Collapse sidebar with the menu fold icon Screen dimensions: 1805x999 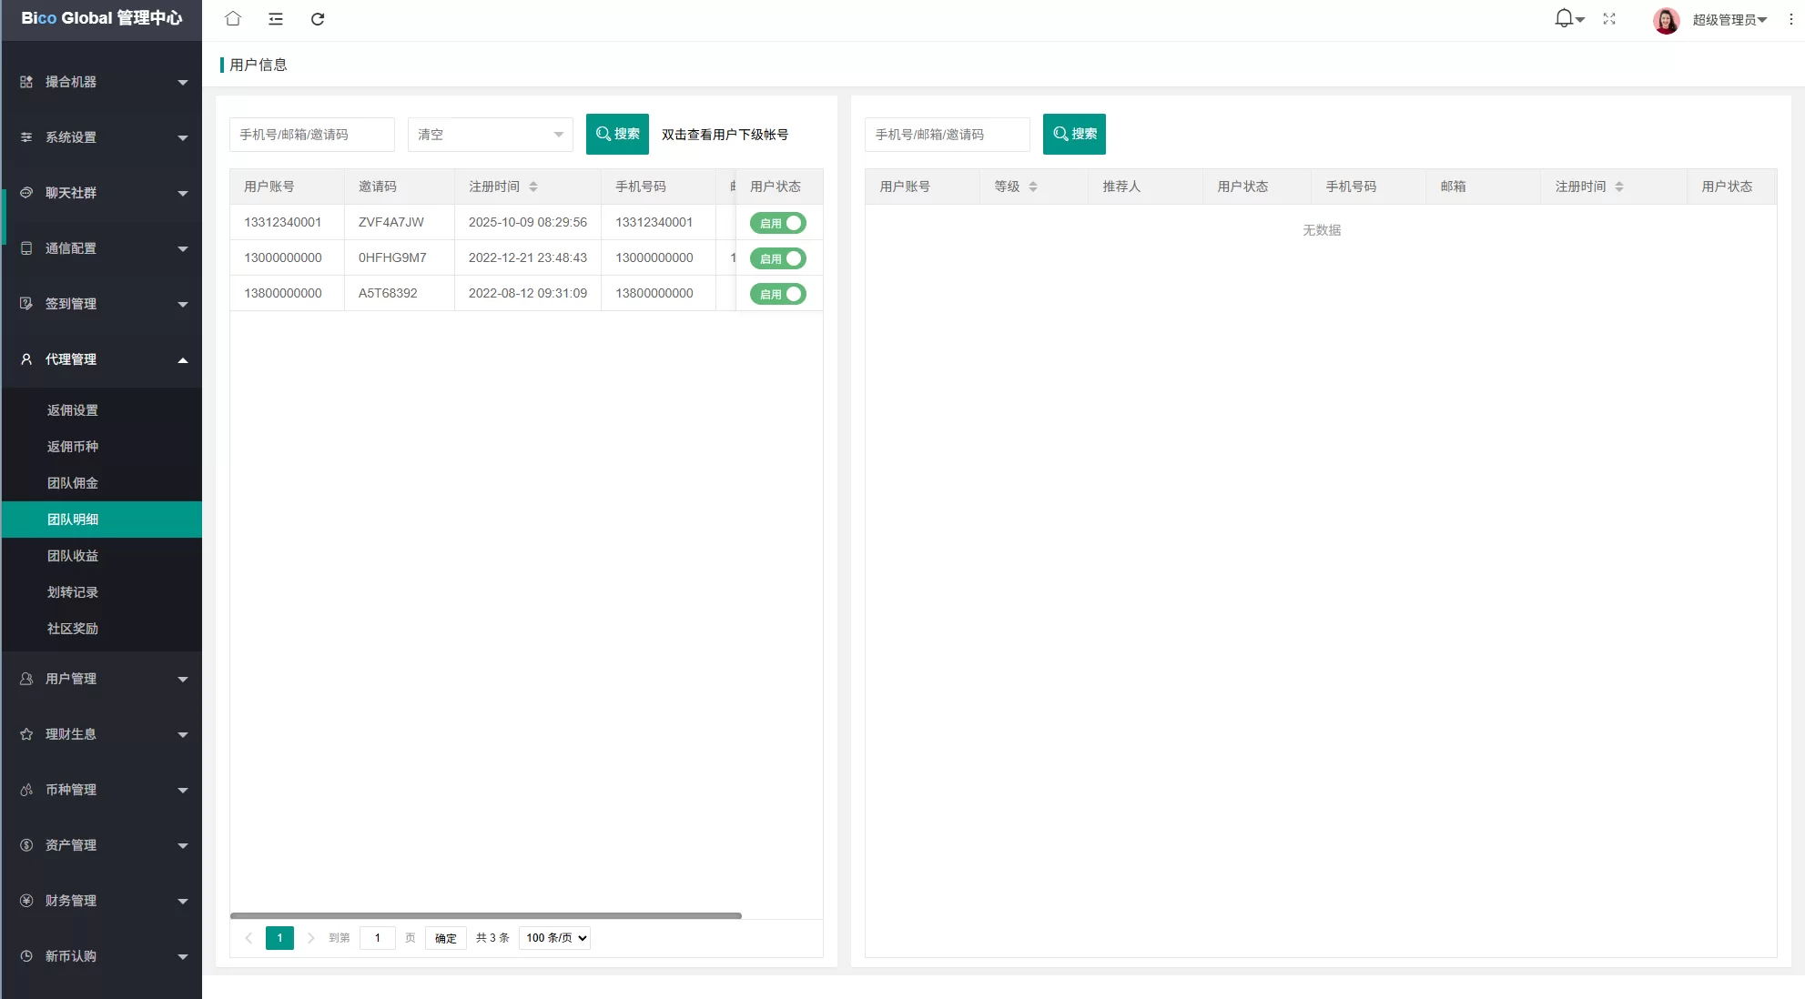pyautogui.click(x=276, y=18)
